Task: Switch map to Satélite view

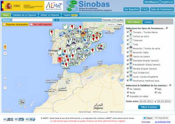Action: tap(111, 24)
